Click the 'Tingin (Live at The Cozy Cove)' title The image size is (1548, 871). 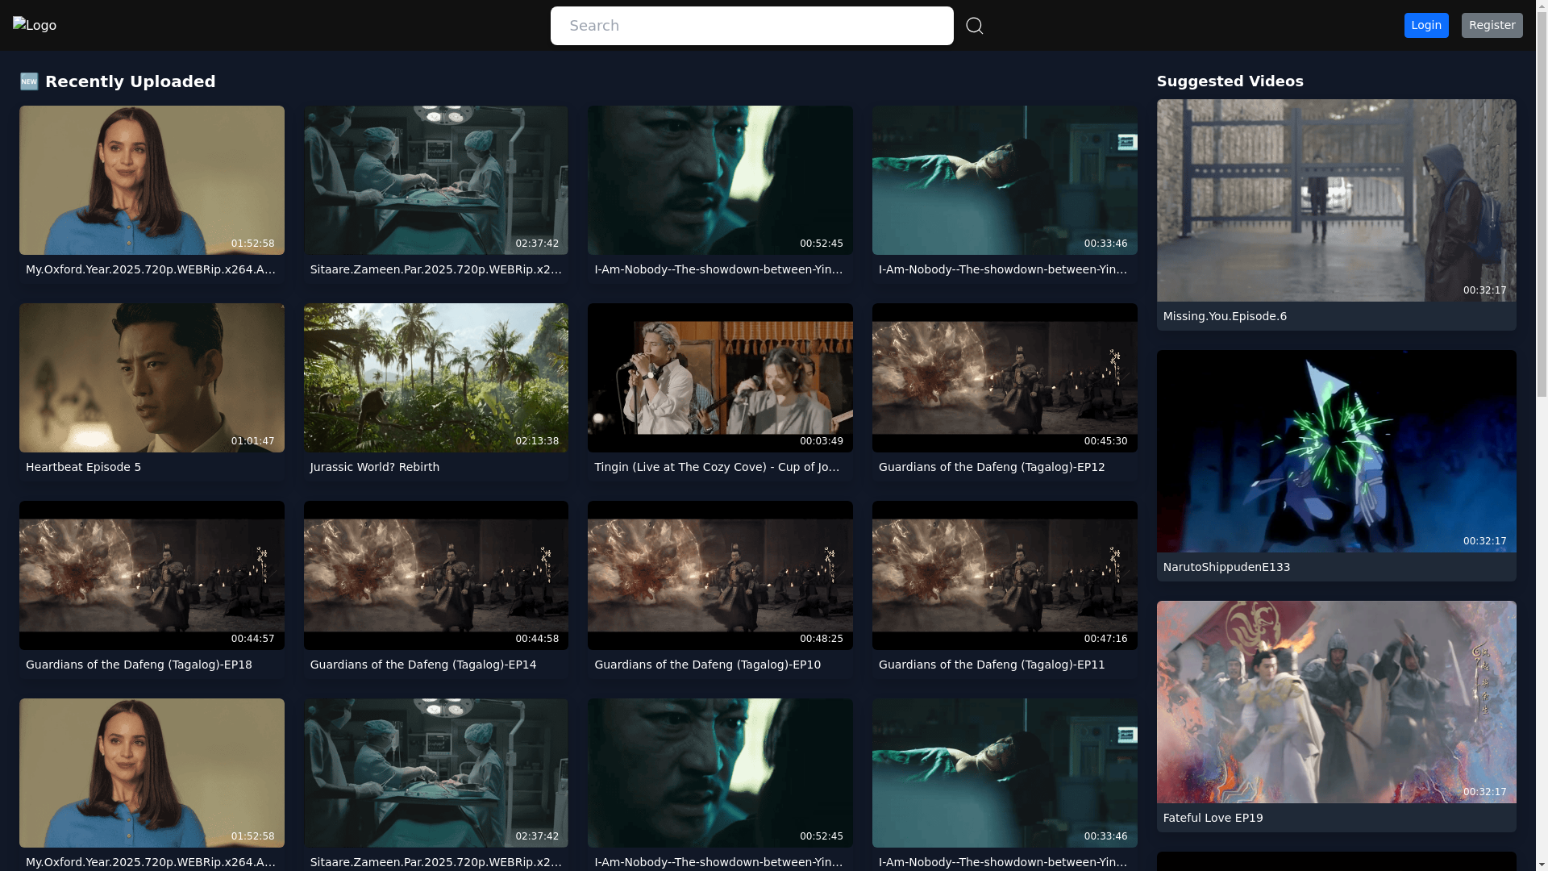717,467
